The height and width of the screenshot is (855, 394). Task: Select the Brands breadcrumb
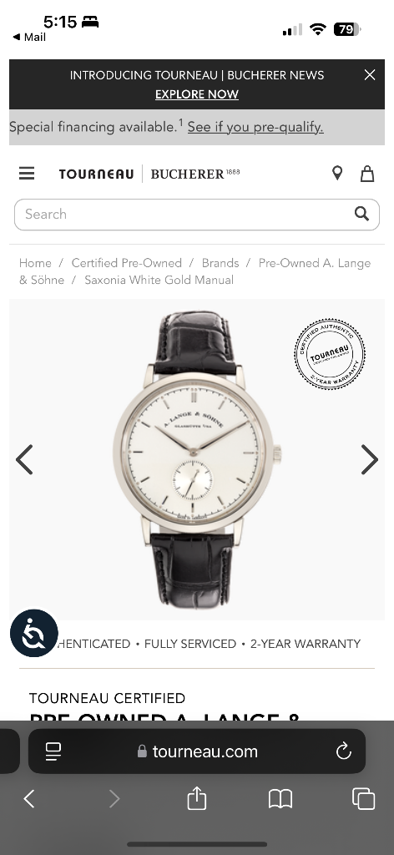tap(220, 263)
